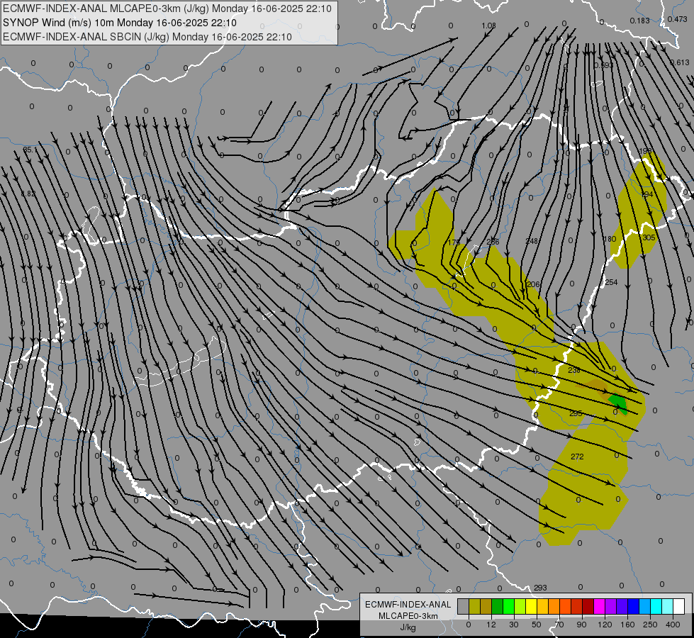Click the legend tick label 50
Screen dimensions: 694x638
(537, 625)
